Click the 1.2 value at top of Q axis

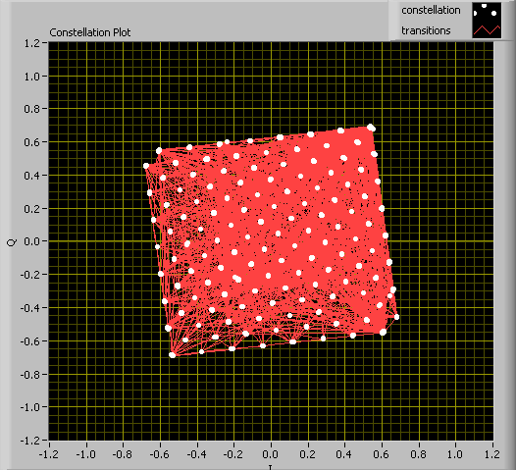[32, 43]
